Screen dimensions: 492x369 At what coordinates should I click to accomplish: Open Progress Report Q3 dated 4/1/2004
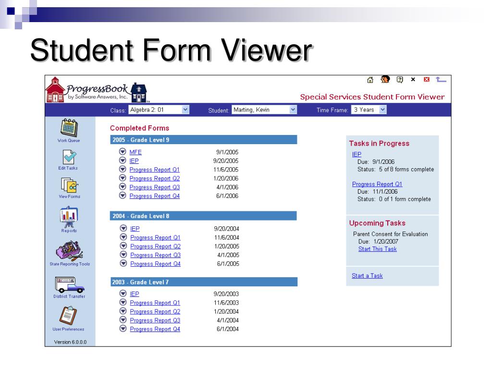[x=155, y=320]
